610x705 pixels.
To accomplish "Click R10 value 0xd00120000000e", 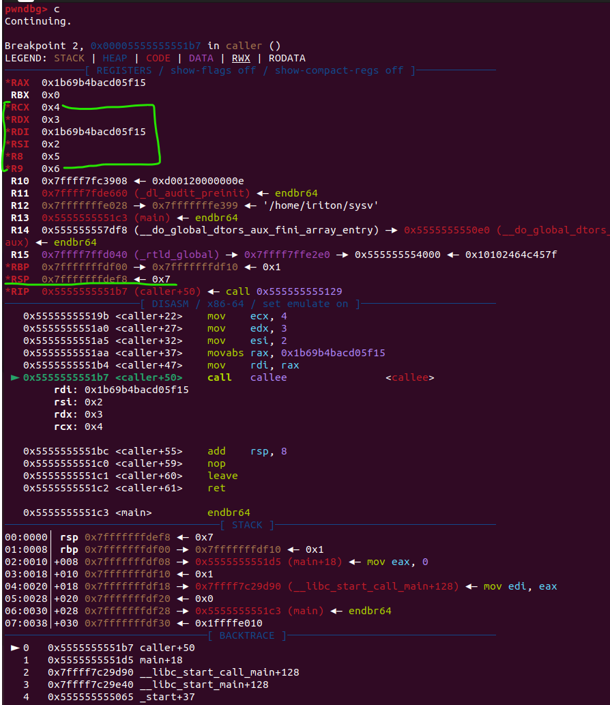I will pyautogui.click(x=198, y=181).
